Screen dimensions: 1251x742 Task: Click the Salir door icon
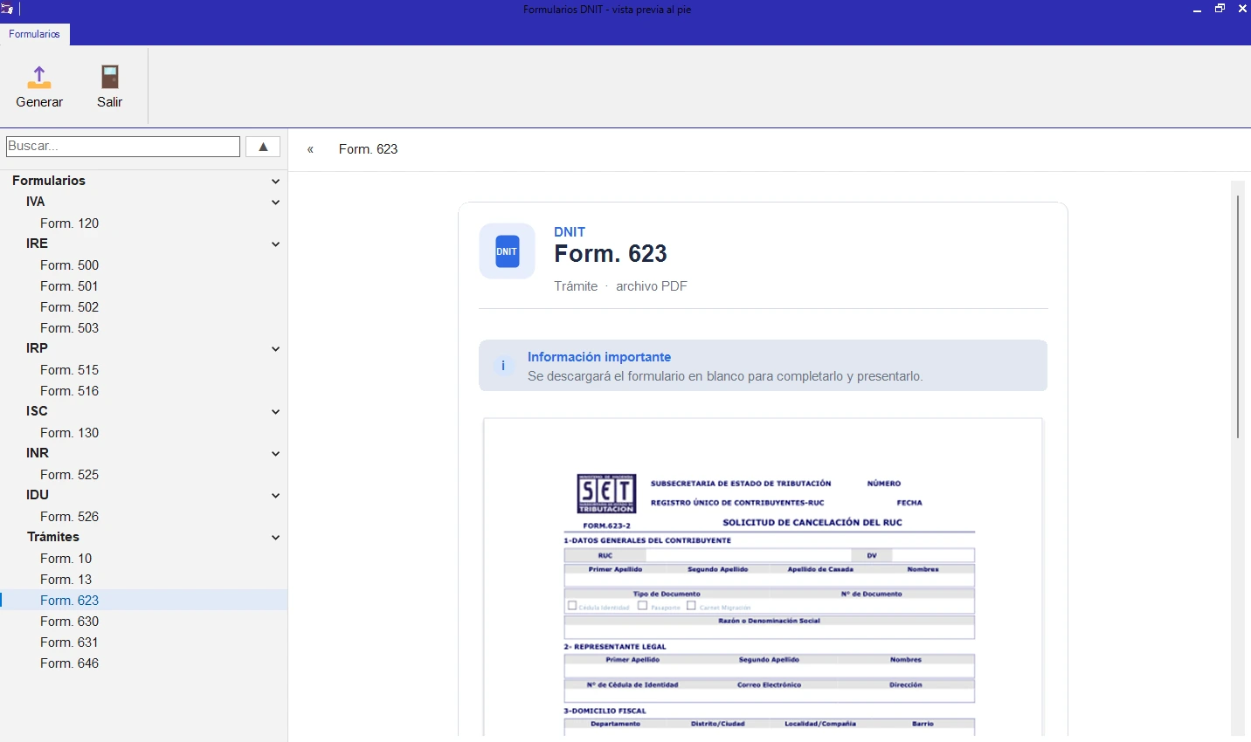[109, 78]
